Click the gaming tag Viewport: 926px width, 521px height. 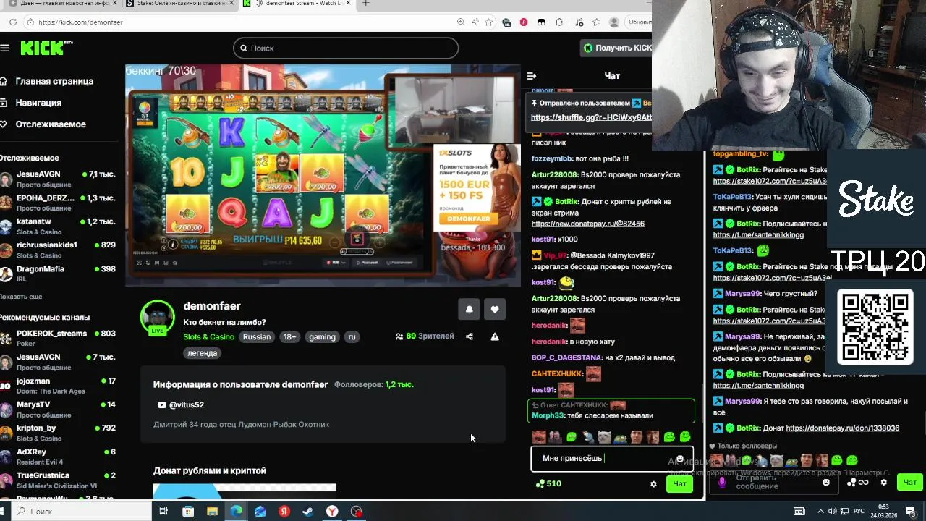click(322, 336)
